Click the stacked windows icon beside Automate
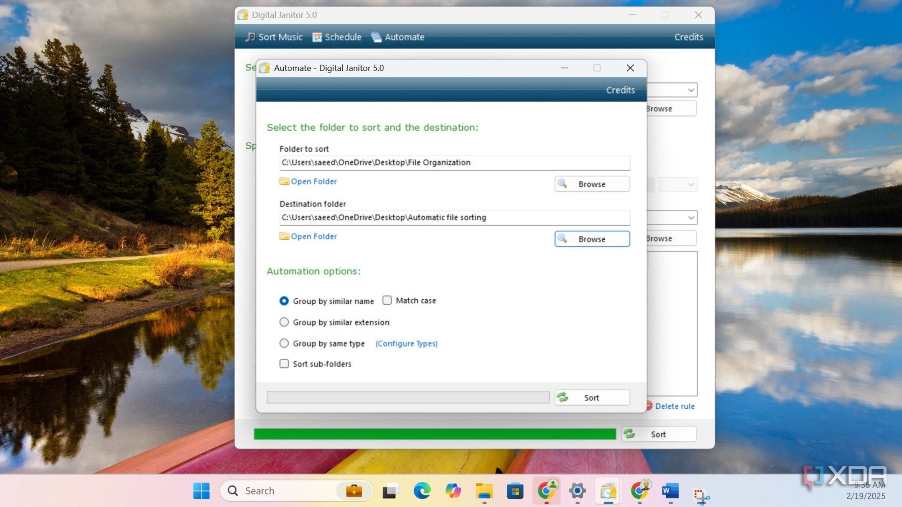Image resolution: width=902 pixels, height=507 pixels. pyautogui.click(x=376, y=37)
